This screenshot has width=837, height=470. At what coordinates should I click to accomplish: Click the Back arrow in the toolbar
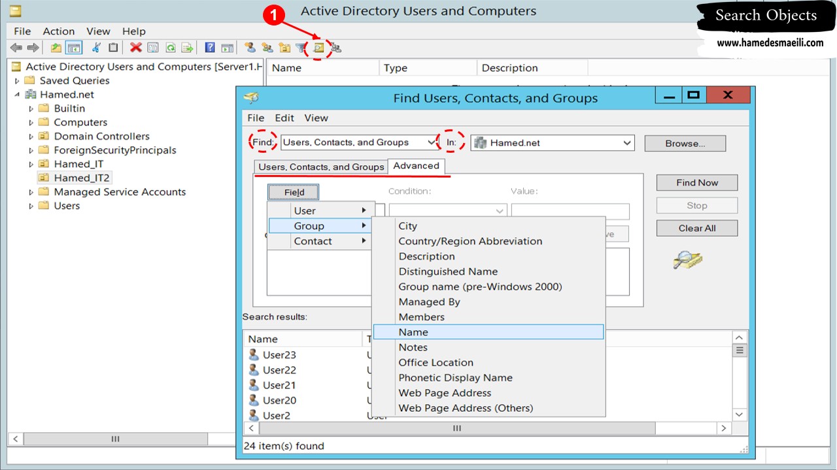tap(16, 48)
